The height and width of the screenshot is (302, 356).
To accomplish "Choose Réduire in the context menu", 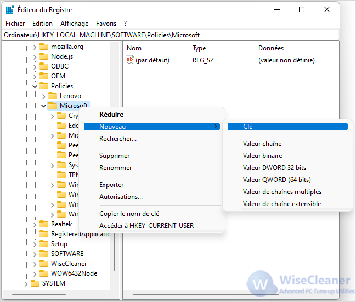I will 152,115.
